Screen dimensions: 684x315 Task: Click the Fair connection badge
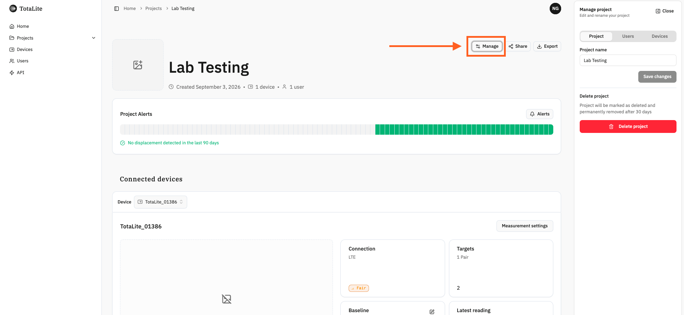(359, 288)
